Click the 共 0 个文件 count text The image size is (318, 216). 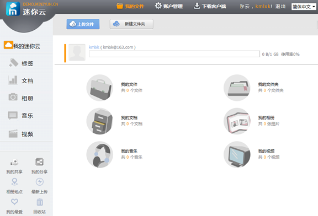pos(131,90)
